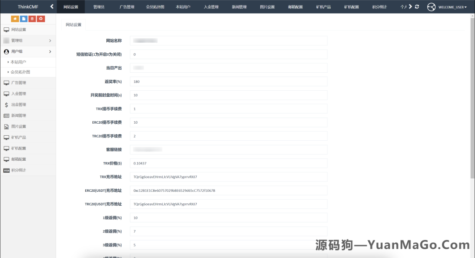Open the top 入金管理 navigation tab
Image resolution: width=475 pixels, height=258 pixels.
click(211, 6)
